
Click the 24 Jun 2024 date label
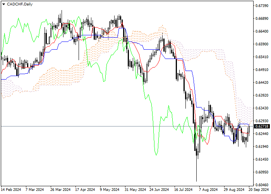coord(159,190)
